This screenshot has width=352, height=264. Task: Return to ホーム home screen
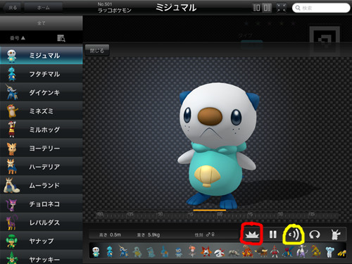point(44,8)
